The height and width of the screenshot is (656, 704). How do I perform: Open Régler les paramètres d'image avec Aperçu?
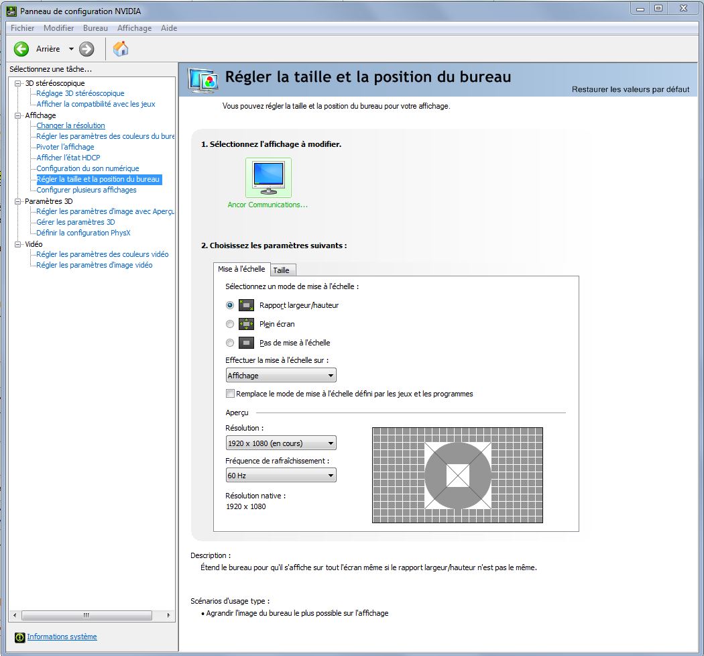(x=105, y=212)
